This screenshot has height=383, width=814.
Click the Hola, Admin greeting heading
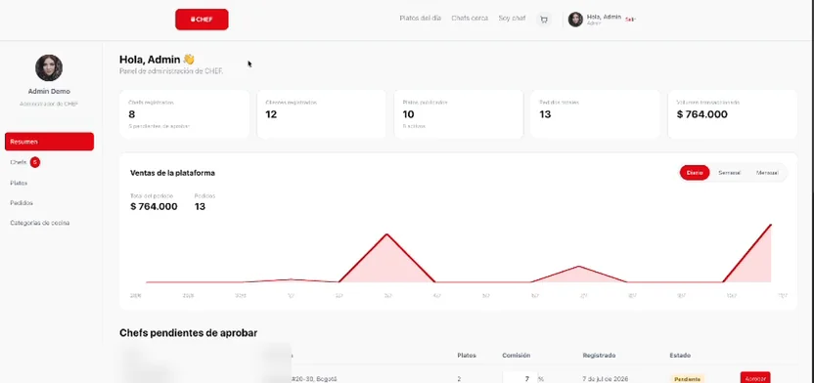pos(157,60)
